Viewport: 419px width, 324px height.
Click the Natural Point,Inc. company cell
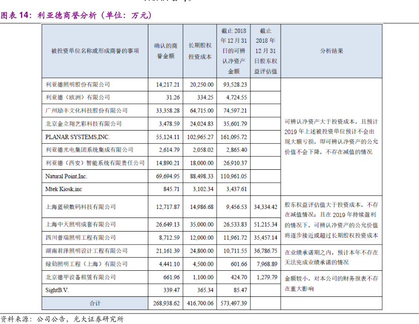coord(66,176)
